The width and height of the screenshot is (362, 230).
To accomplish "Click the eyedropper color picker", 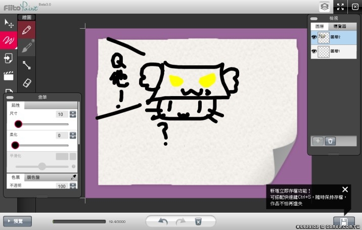I will point(73,177).
